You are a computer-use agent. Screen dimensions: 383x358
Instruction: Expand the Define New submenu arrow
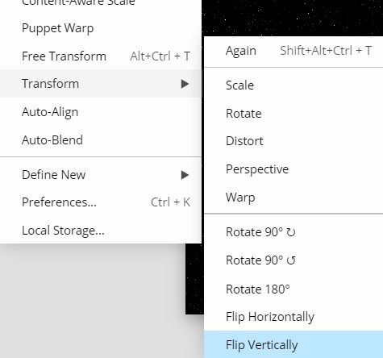(x=185, y=175)
